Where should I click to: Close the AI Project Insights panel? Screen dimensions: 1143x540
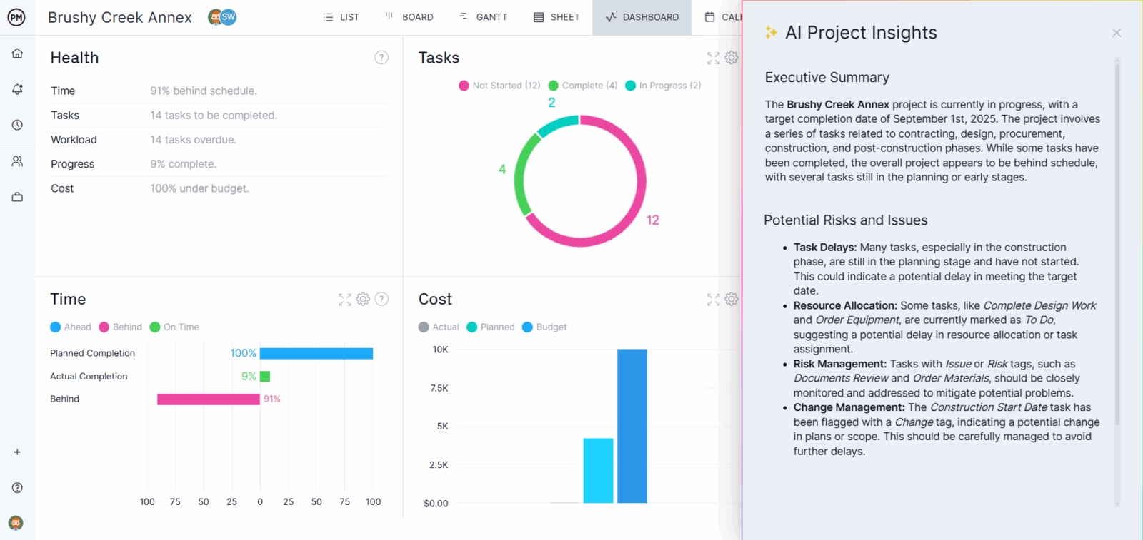1117,33
